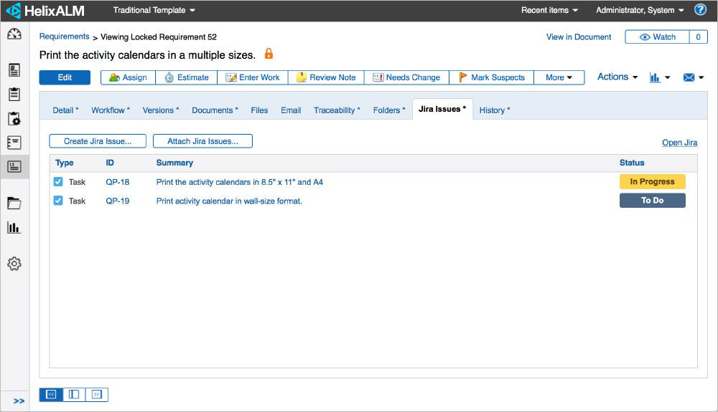Expand the More workflow dropdown

click(559, 77)
